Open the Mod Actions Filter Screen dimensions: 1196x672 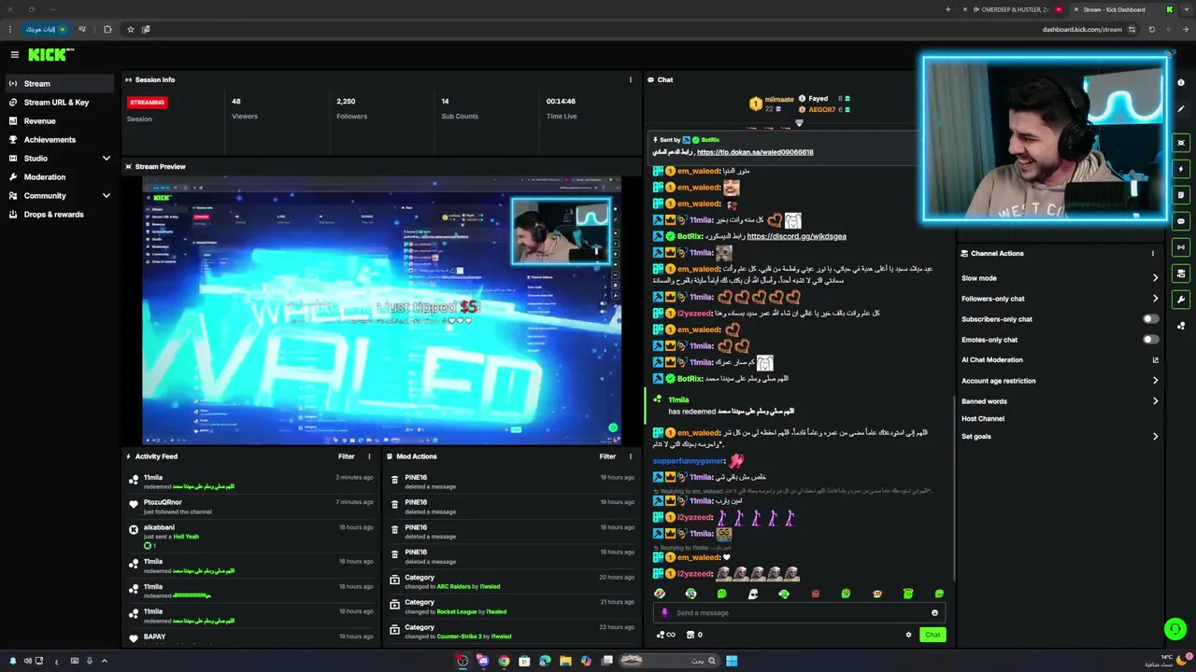(607, 456)
